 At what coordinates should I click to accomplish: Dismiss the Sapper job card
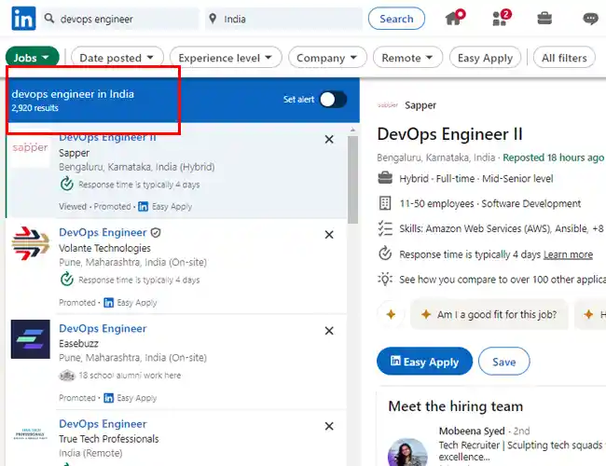[x=329, y=140]
